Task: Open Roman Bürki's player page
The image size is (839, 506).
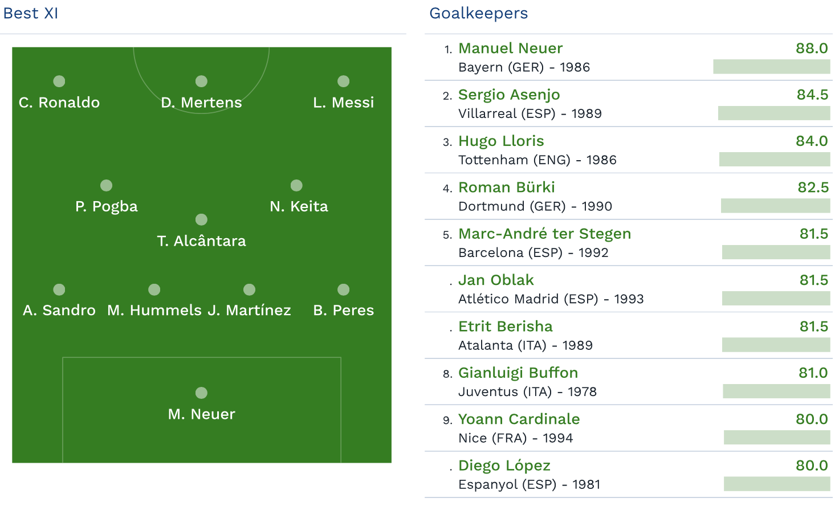Action: coord(506,187)
